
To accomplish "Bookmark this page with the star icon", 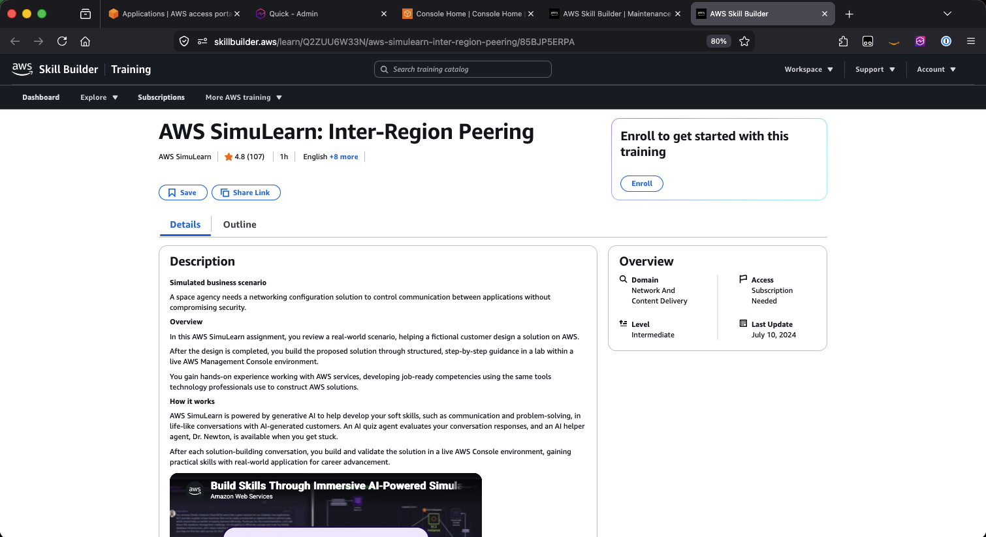I will coord(744,41).
